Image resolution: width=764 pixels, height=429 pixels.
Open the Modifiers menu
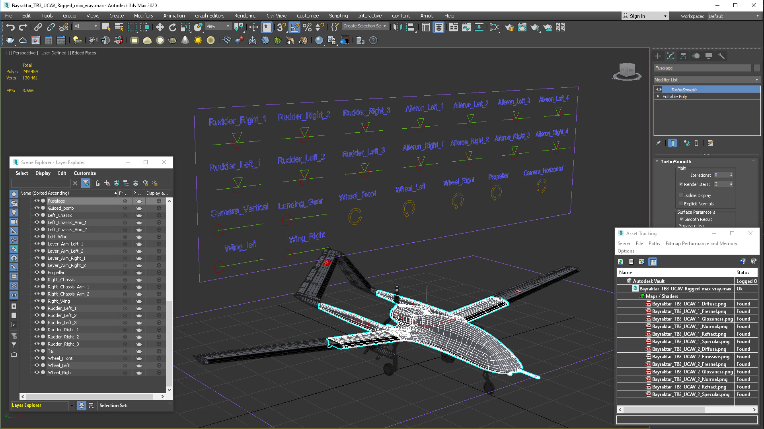(x=143, y=16)
